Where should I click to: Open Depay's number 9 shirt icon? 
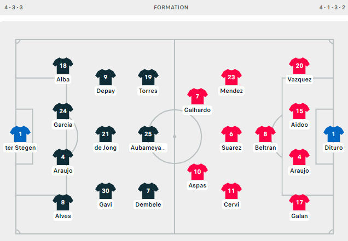click(x=106, y=77)
